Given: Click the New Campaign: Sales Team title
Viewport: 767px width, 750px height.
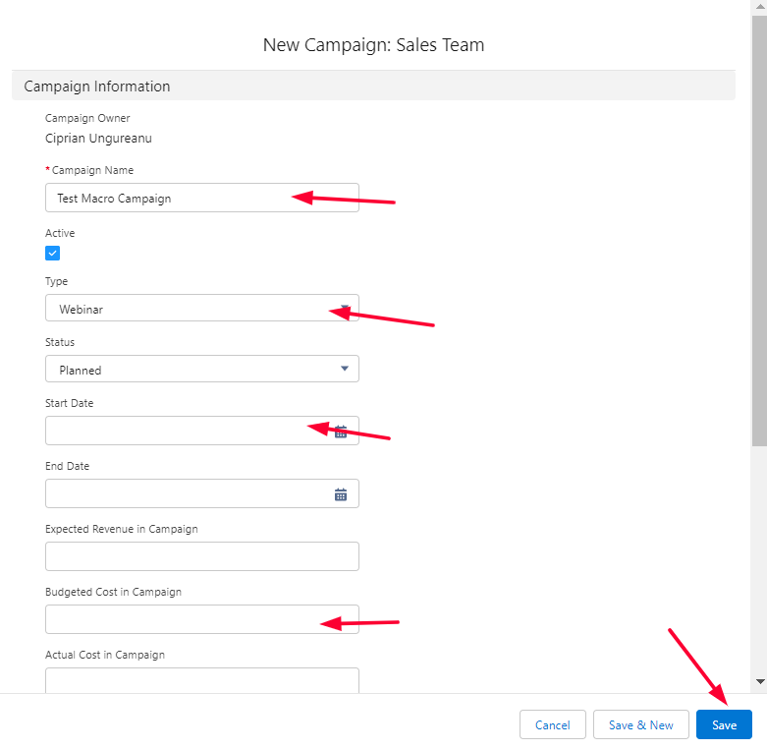Looking at the screenshot, I should [x=373, y=45].
